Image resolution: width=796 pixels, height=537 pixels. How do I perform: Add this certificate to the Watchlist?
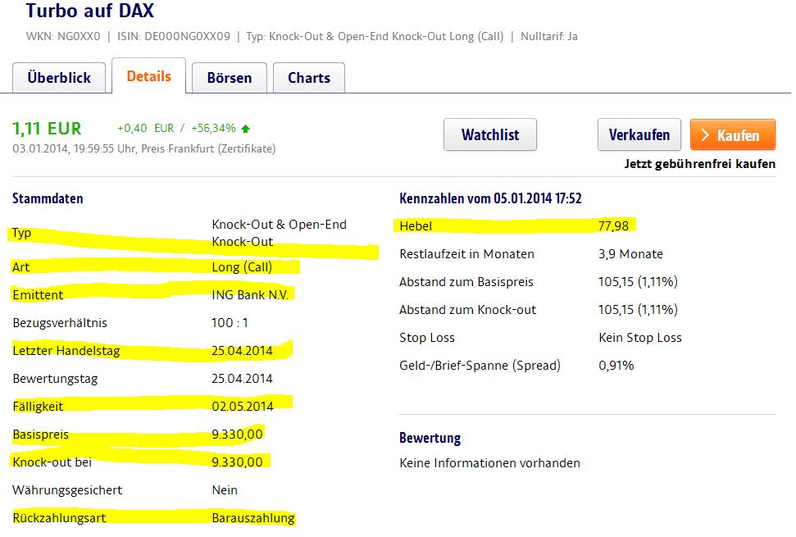489,134
